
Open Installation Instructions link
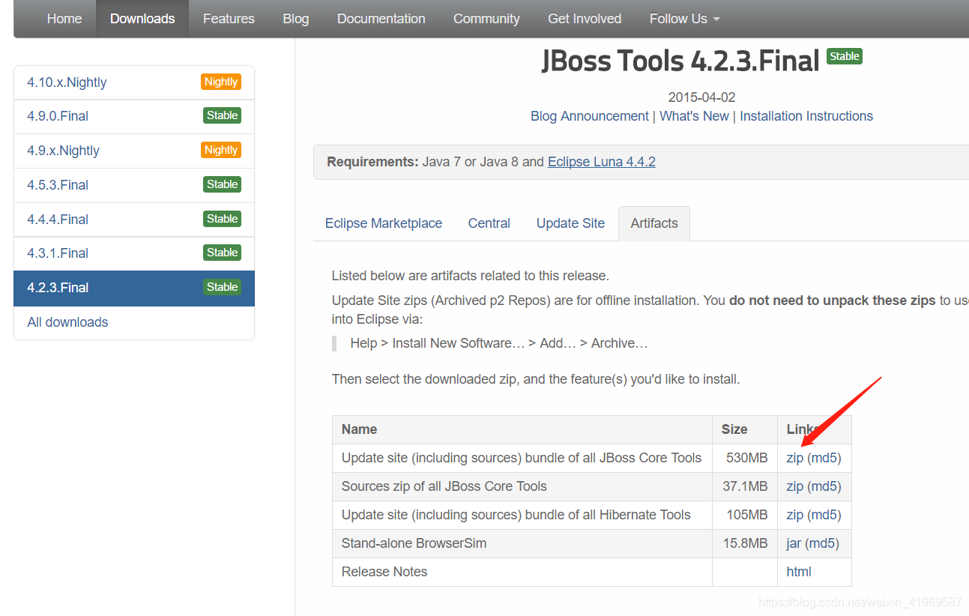[x=806, y=116]
